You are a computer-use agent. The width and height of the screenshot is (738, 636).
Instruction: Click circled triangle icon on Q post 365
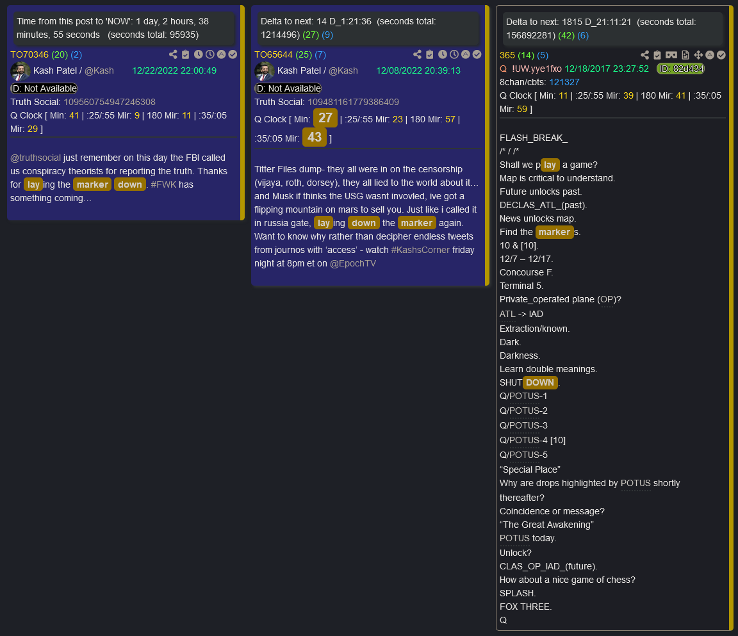click(710, 55)
